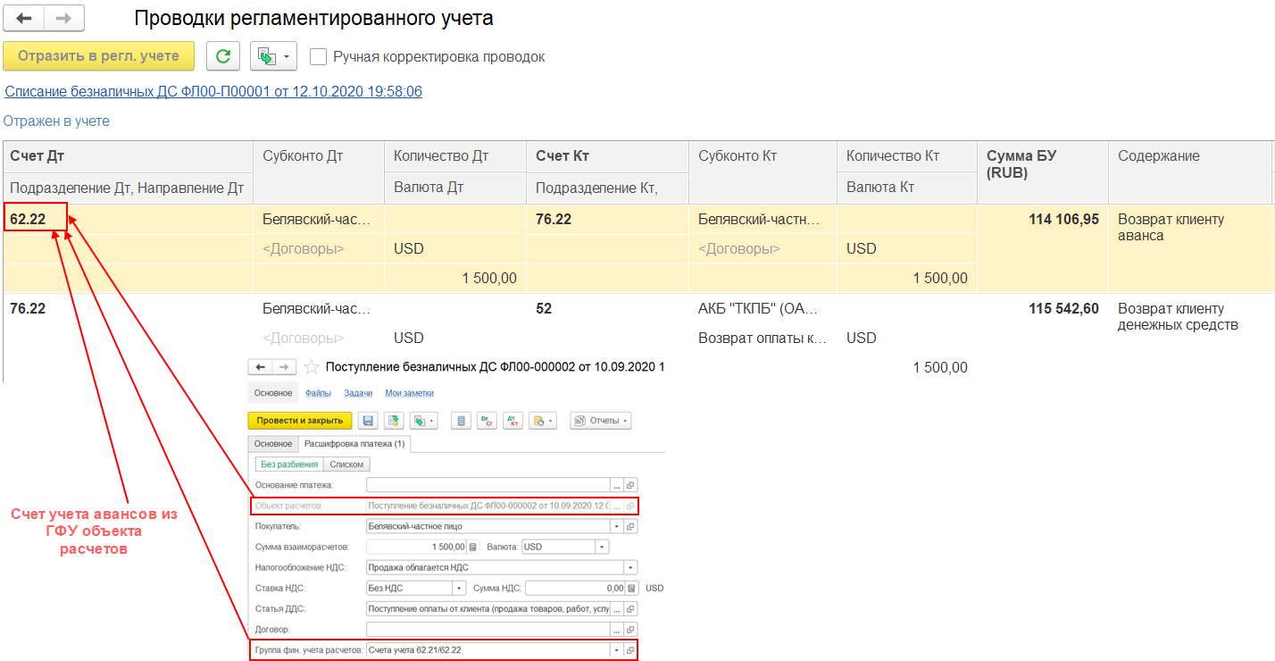Expand 'Ставка НДС' dropdown
Screen dimensions: 1275x661
459,588
